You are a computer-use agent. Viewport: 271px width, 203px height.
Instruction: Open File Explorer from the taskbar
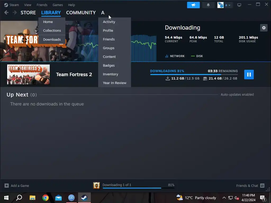(32, 198)
